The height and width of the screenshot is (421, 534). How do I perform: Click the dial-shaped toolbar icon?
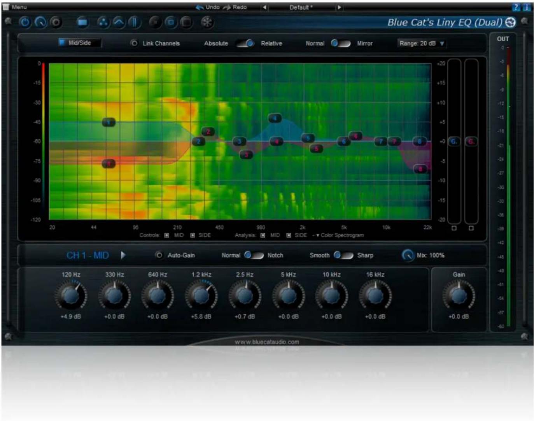pyautogui.click(x=40, y=23)
